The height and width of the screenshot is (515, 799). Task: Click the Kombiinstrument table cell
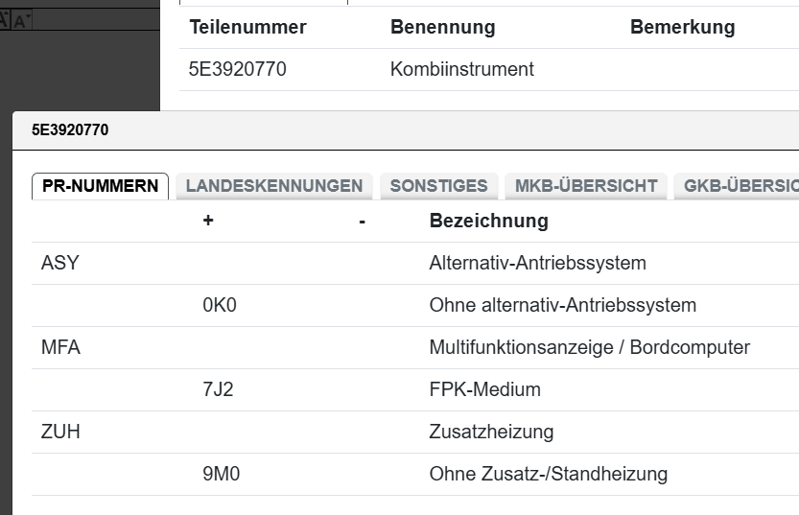462,70
